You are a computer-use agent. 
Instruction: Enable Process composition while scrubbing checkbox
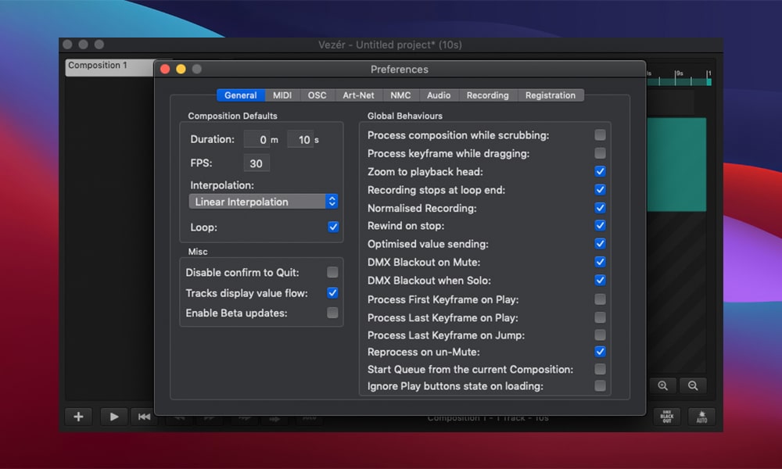[600, 135]
